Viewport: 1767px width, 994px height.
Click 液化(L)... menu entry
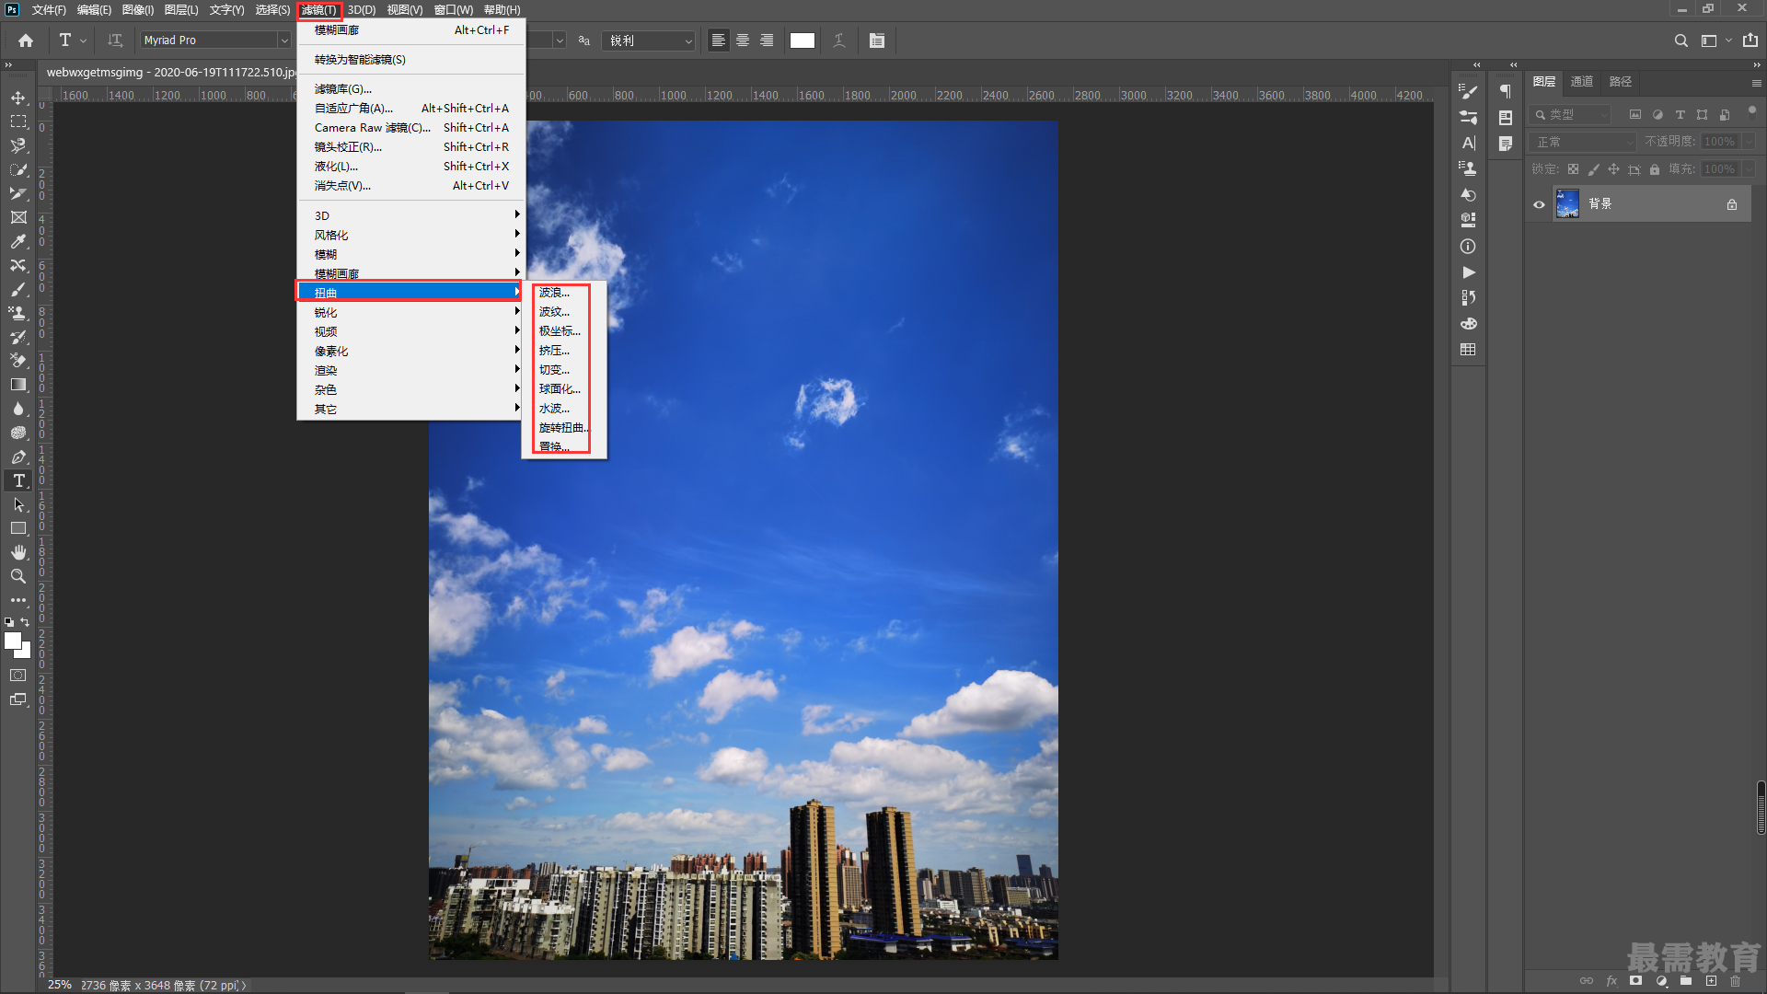point(410,167)
